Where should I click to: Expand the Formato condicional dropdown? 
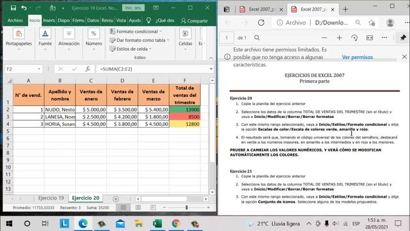tap(161, 31)
